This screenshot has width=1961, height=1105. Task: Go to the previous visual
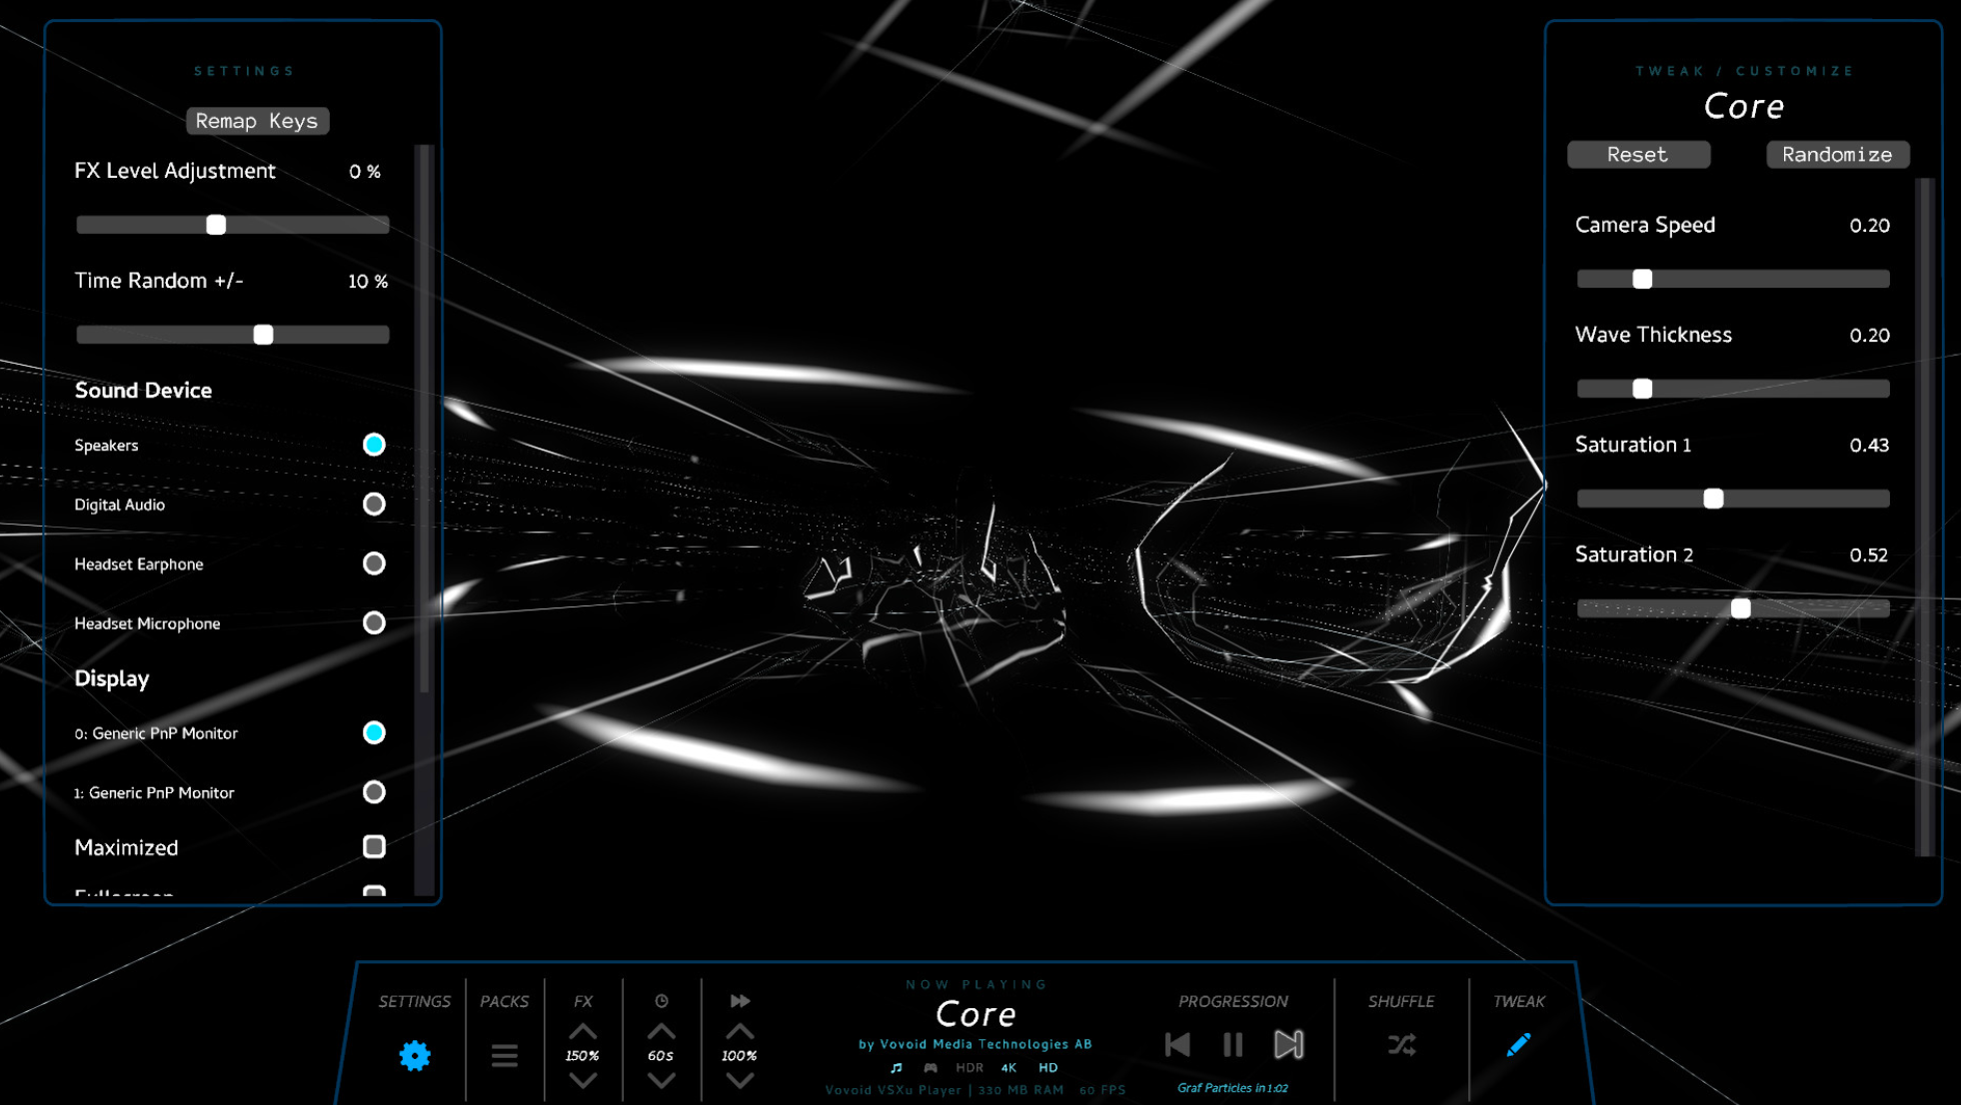pyautogui.click(x=1176, y=1044)
